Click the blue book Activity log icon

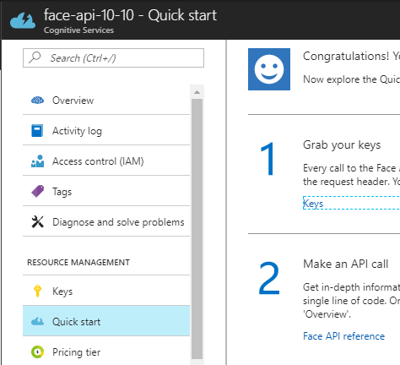37,130
